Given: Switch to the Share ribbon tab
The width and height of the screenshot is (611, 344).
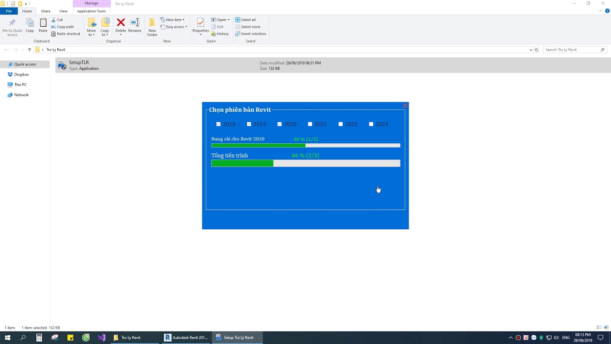Looking at the screenshot, I should coord(45,11).
